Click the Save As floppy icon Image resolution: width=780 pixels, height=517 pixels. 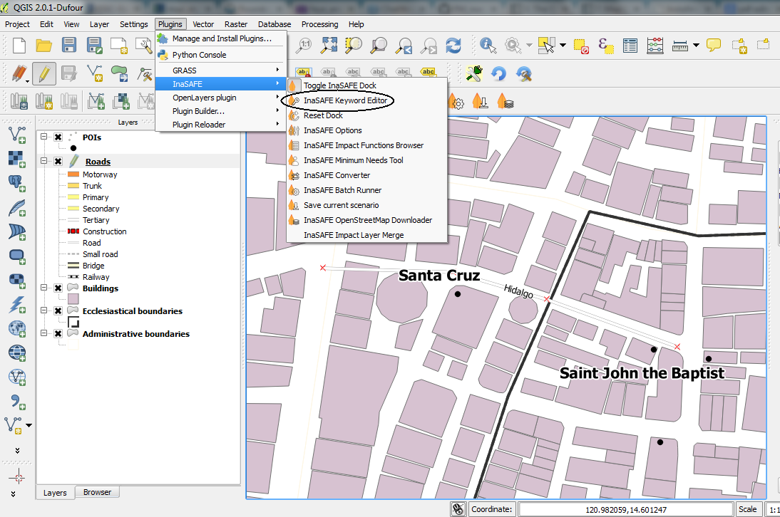94,46
